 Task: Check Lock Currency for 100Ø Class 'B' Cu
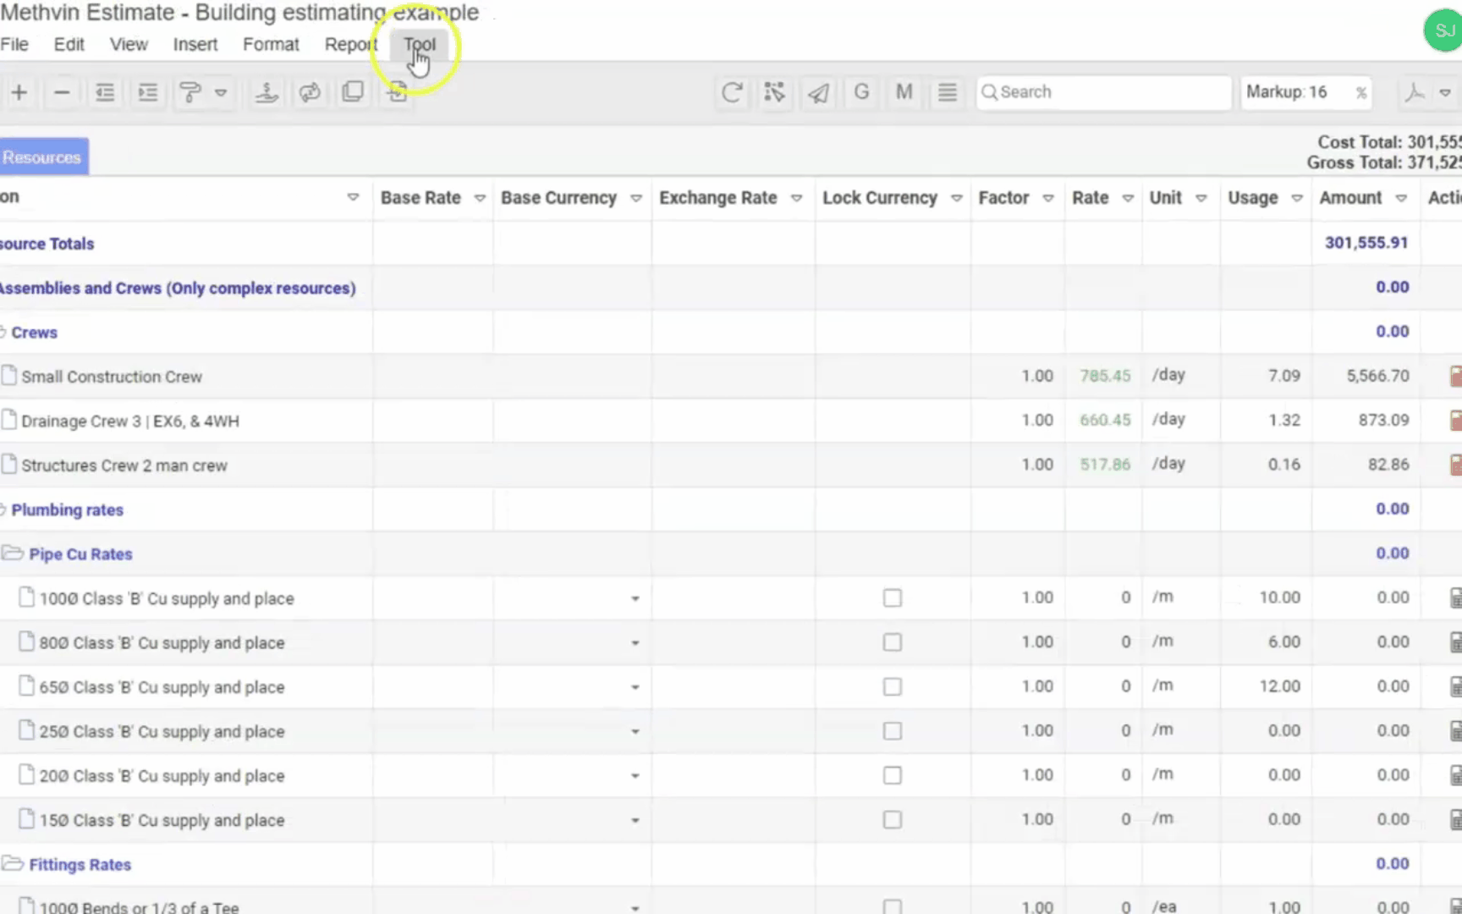pyautogui.click(x=892, y=598)
